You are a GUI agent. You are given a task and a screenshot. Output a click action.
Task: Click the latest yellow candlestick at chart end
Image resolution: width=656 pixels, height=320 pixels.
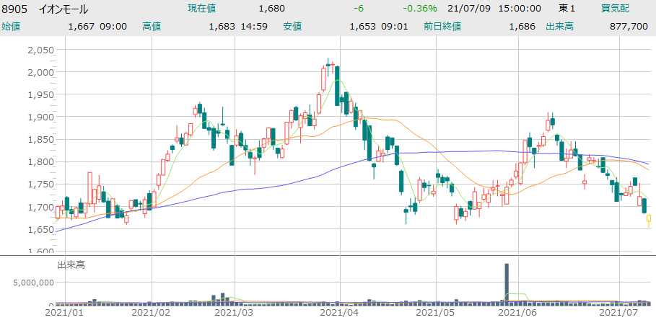click(x=649, y=220)
